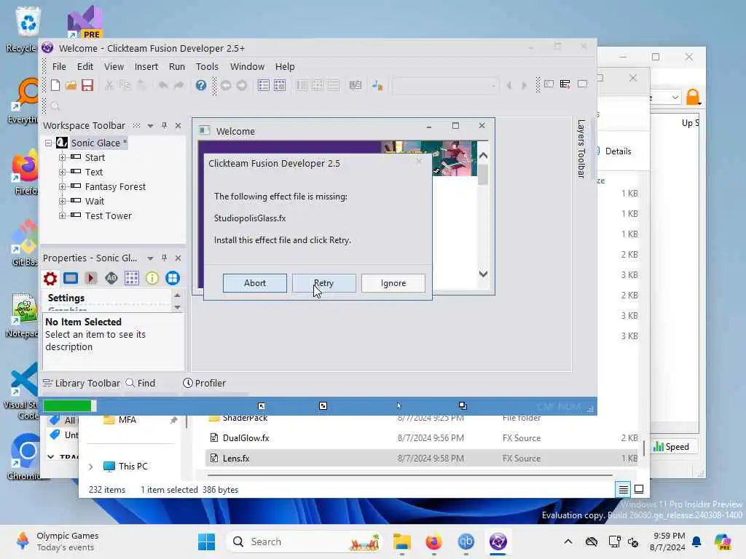The width and height of the screenshot is (746, 559).
Task: Select the Events grid properties icon
Action: pos(132,278)
